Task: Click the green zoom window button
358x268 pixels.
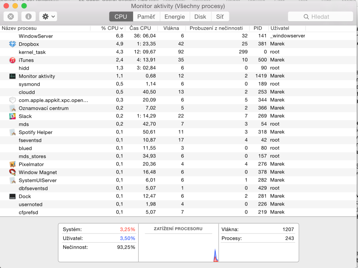Action: [24, 6]
